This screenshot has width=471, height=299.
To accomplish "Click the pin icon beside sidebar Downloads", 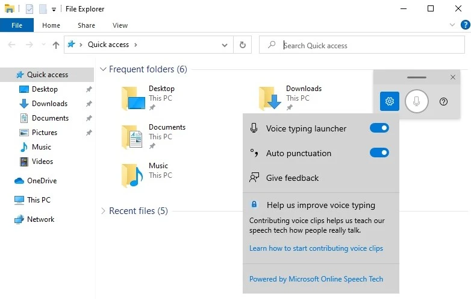I will coord(89,104).
